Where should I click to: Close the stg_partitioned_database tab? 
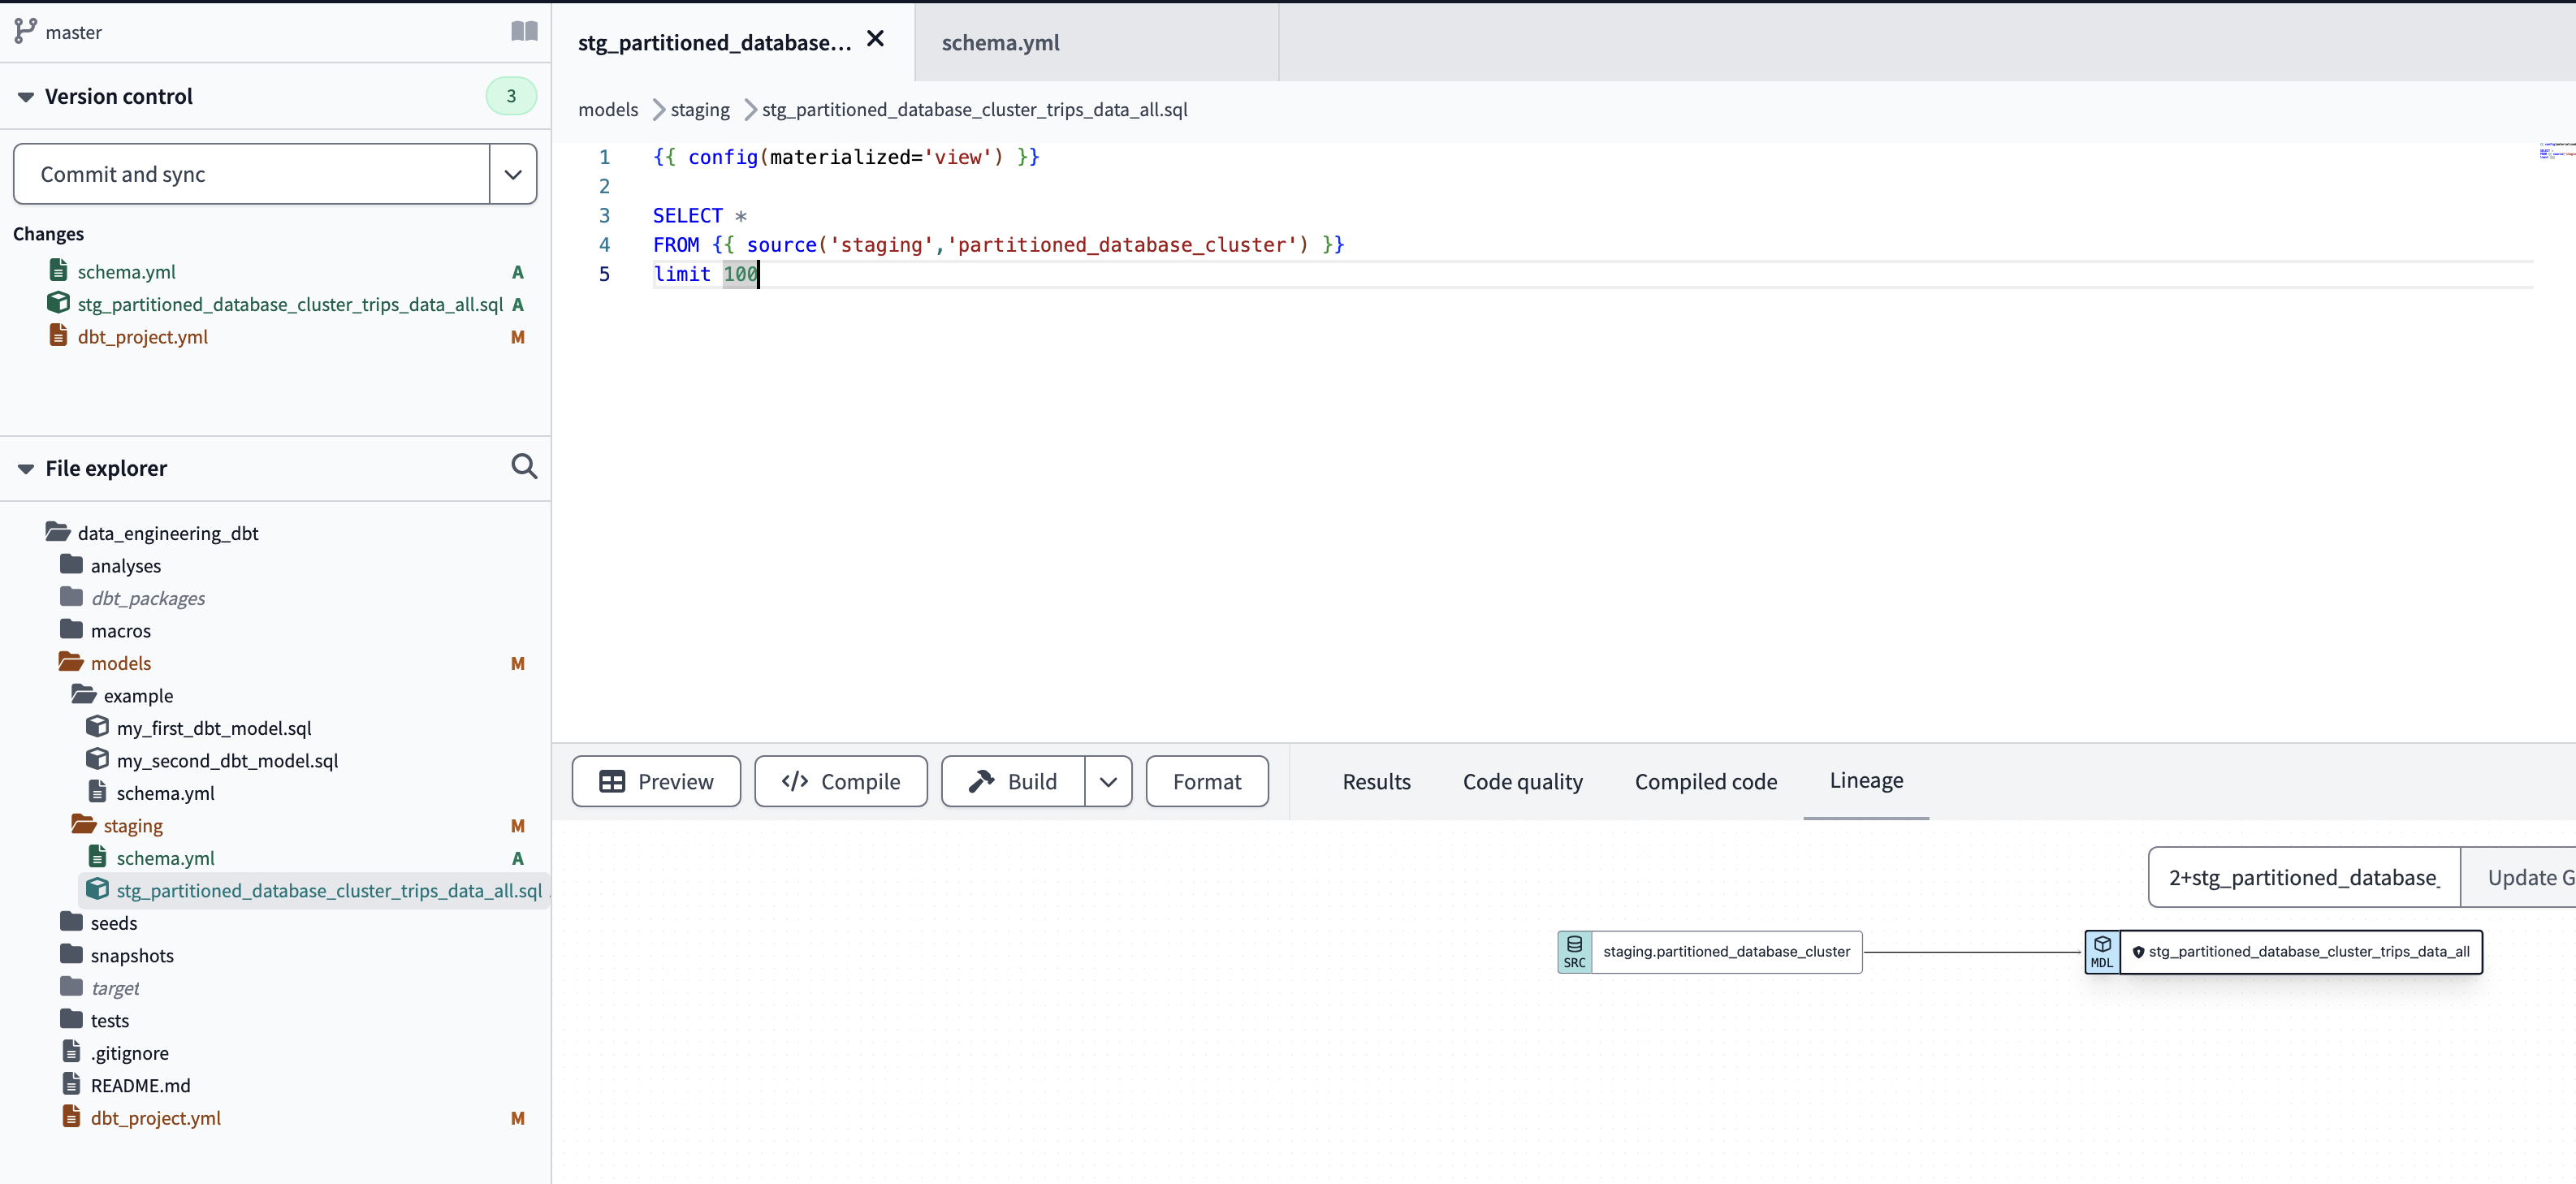[875, 38]
